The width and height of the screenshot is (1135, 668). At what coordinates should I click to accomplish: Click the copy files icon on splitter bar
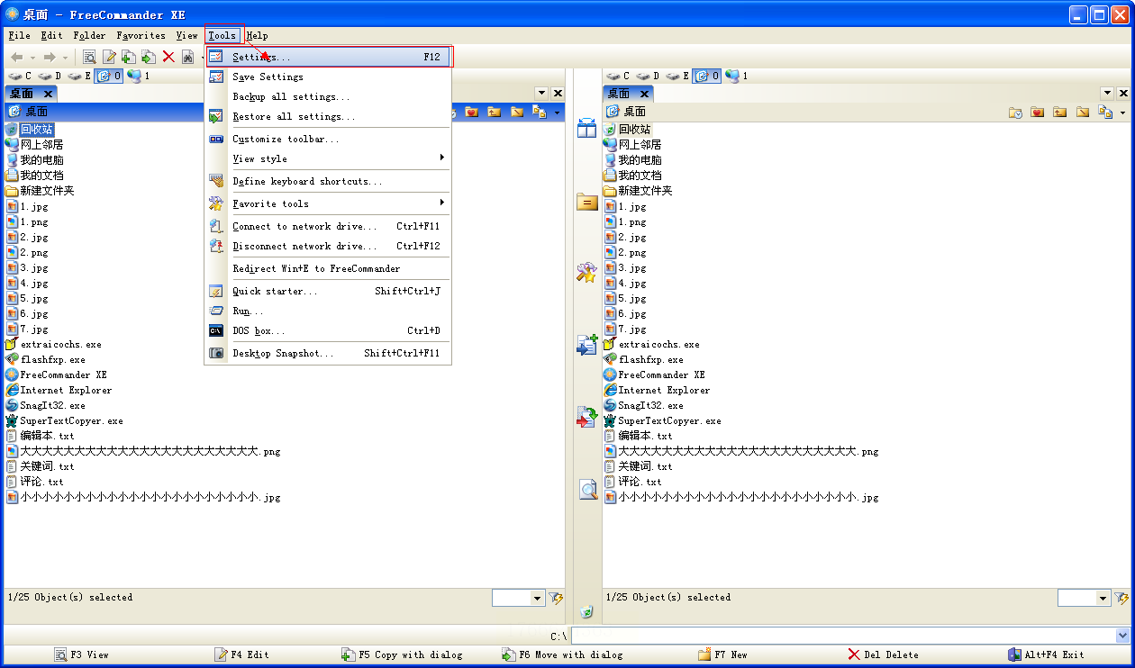point(586,345)
